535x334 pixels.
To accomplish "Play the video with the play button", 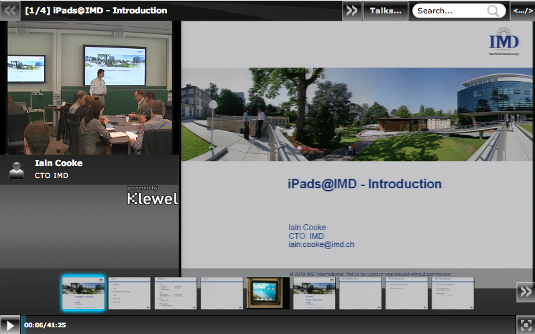I will tap(10, 325).
